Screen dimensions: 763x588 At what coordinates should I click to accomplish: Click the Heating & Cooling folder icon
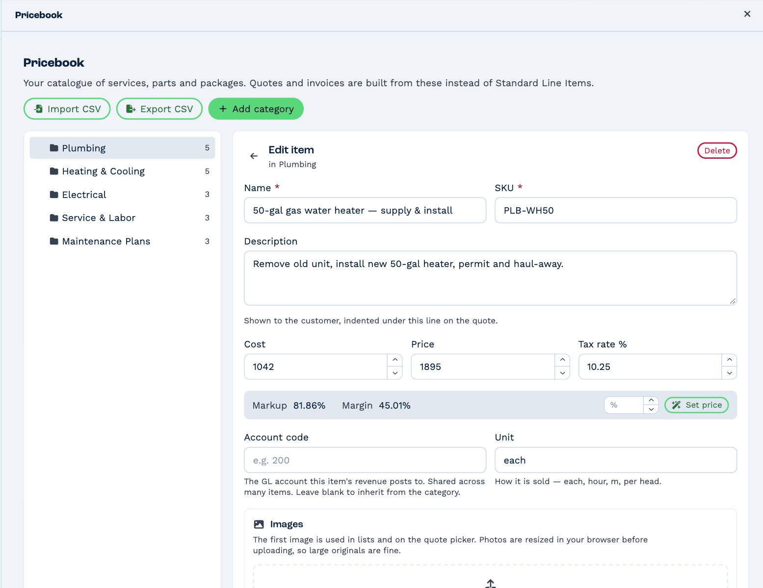(x=54, y=171)
